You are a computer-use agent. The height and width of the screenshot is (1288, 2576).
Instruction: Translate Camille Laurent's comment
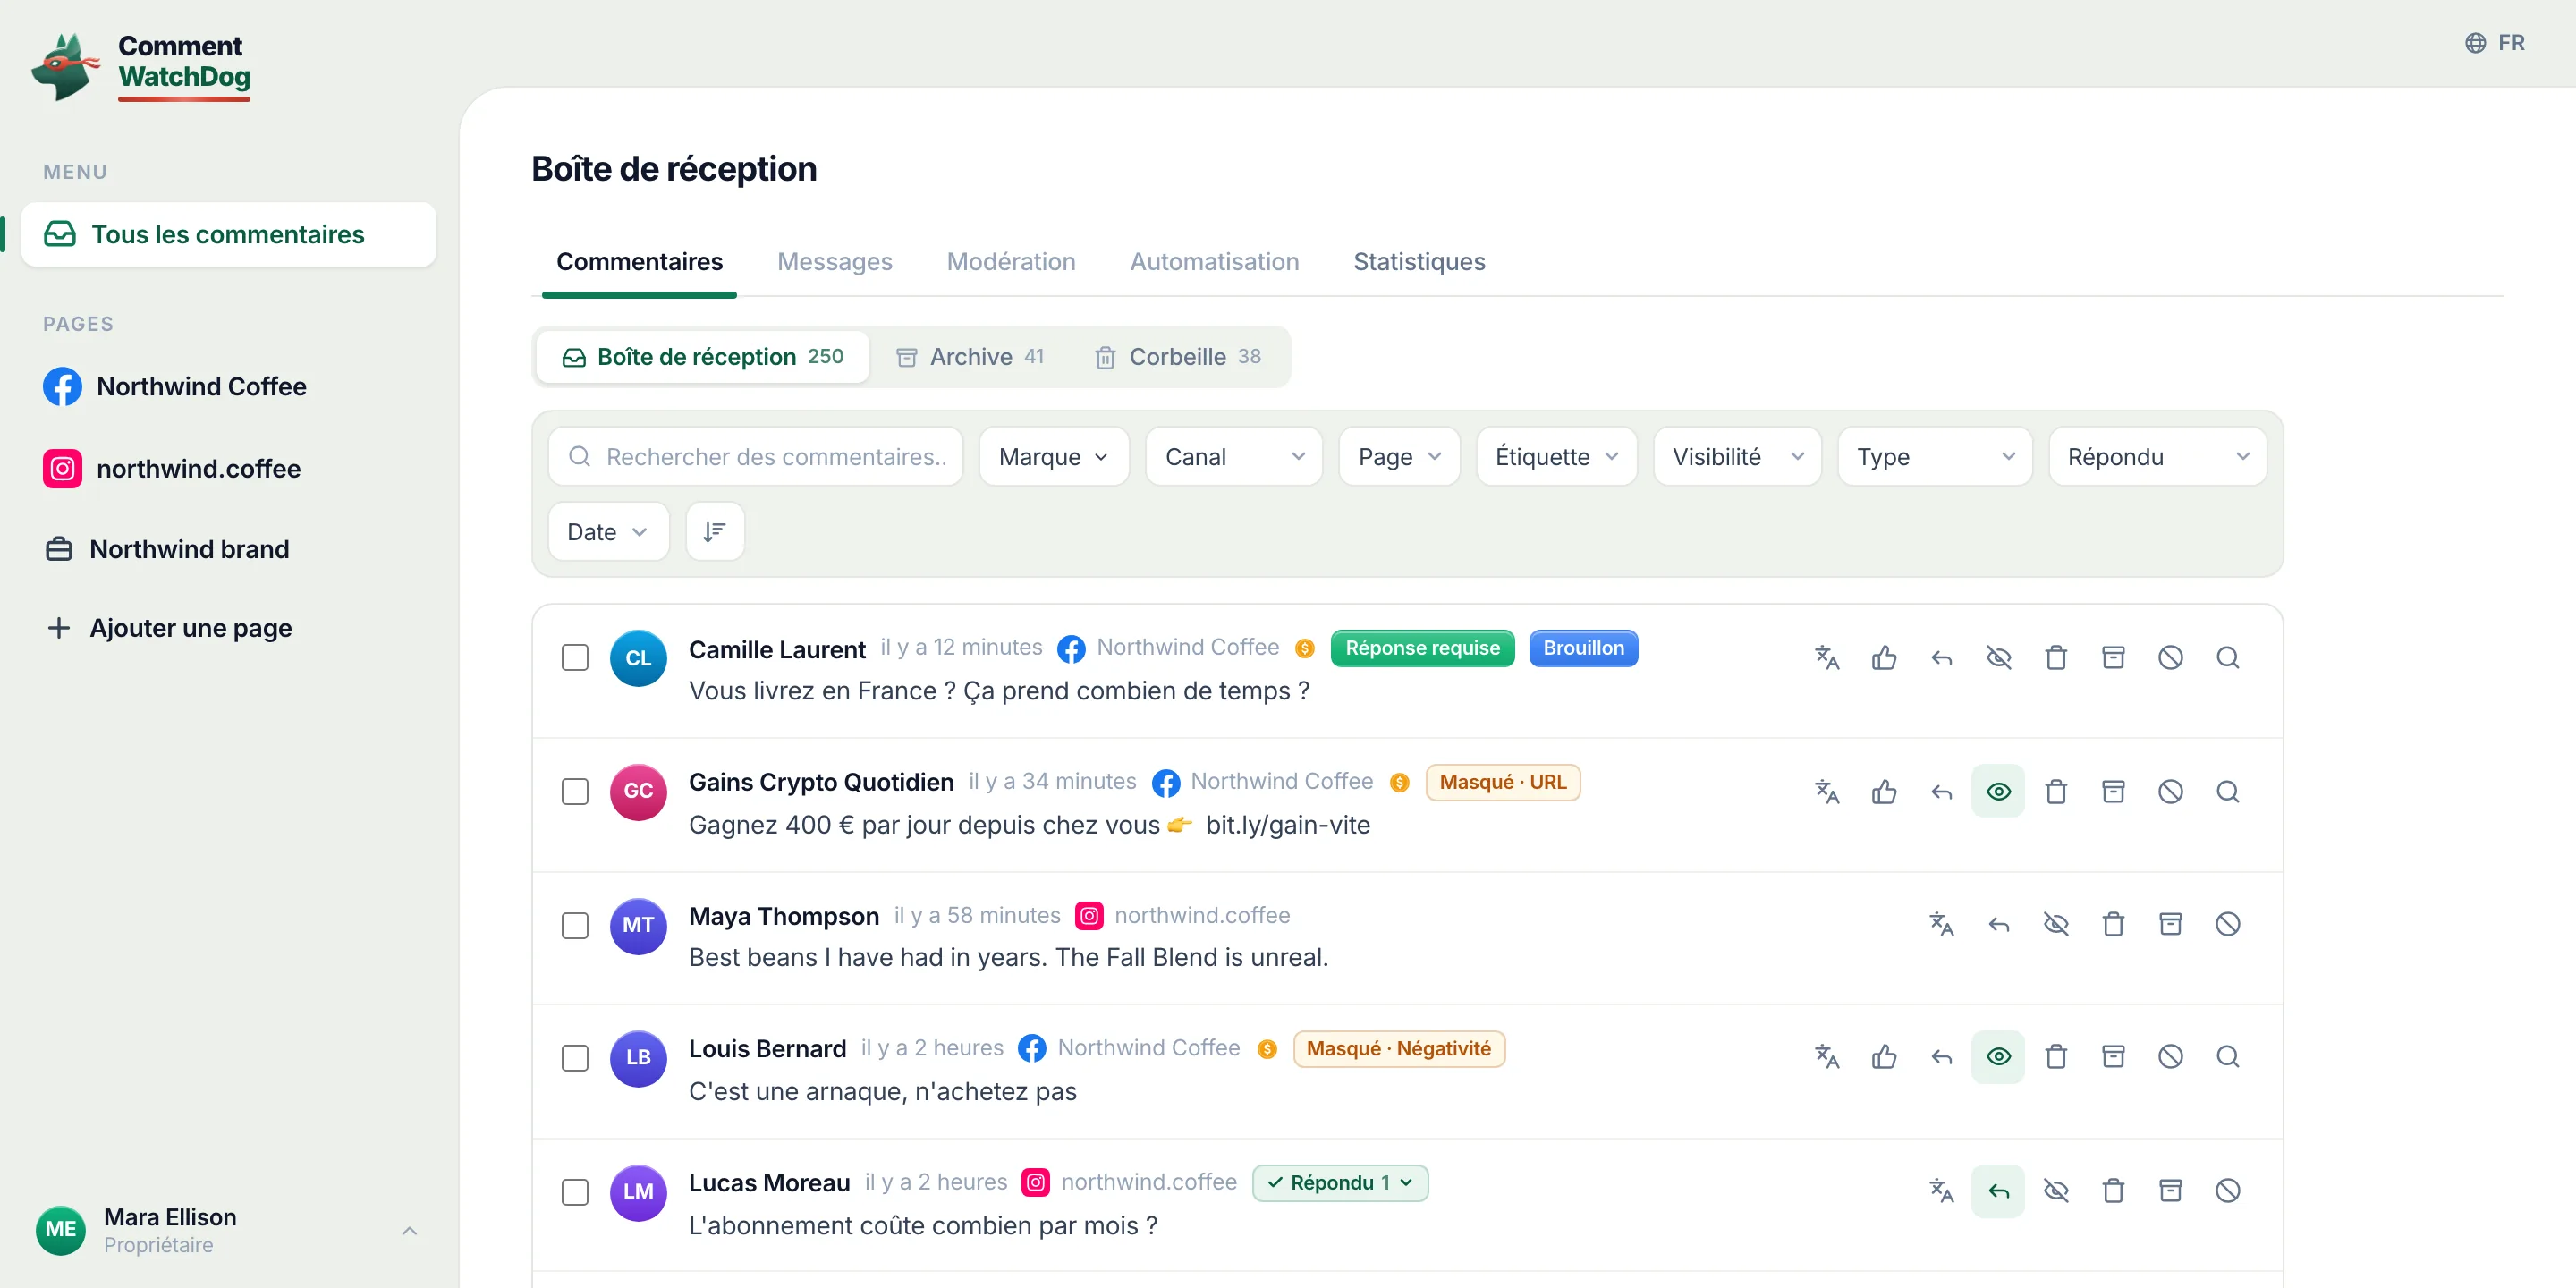click(x=1827, y=657)
